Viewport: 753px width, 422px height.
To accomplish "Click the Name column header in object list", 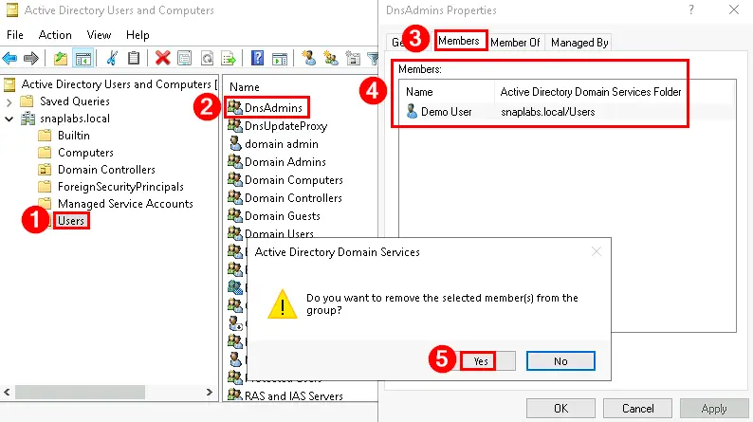I will [x=245, y=87].
